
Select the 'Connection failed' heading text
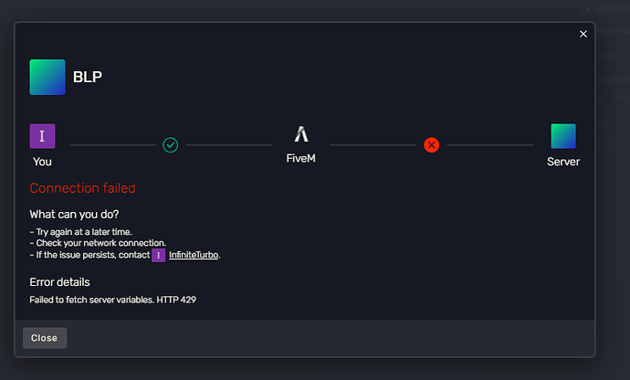point(82,188)
